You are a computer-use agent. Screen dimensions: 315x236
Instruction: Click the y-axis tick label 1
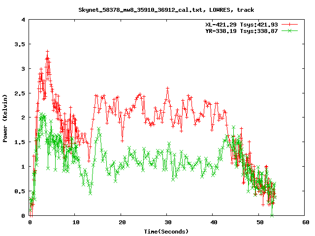point(23,167)
